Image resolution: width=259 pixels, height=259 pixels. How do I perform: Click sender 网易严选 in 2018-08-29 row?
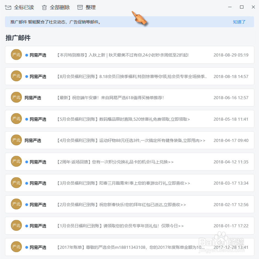click(38, 55)
